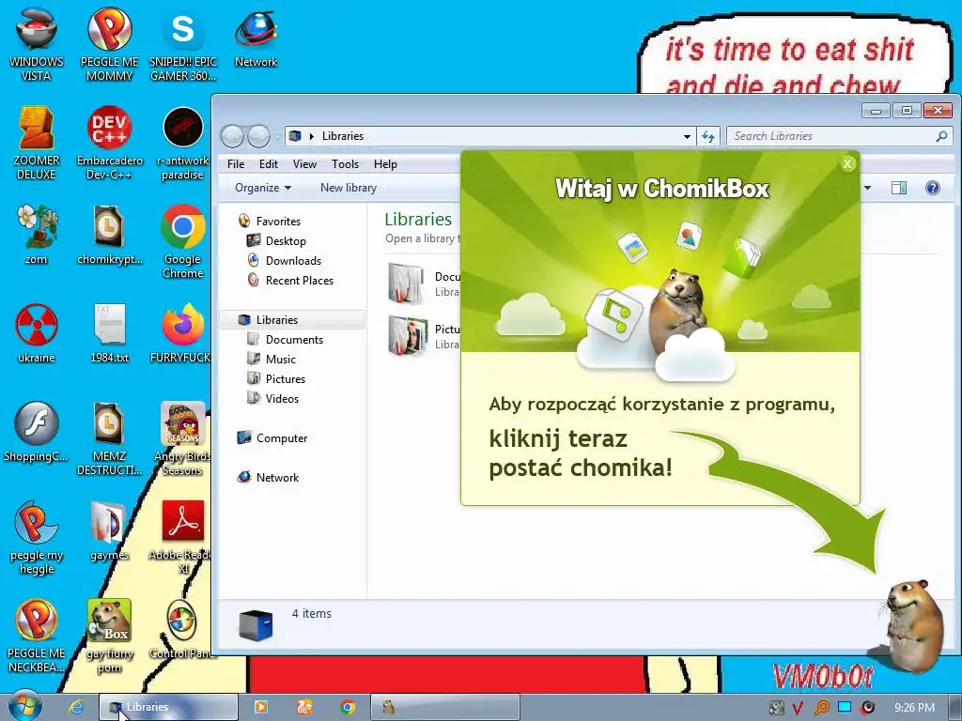Image resolution: width=962 pixels, height=721 pixels.
Task: Close the Witaj w ChomikBox popup
Action: click(847, 163)
